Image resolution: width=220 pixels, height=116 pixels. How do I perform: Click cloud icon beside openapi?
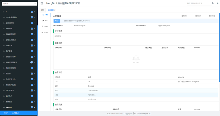point(4,107)
